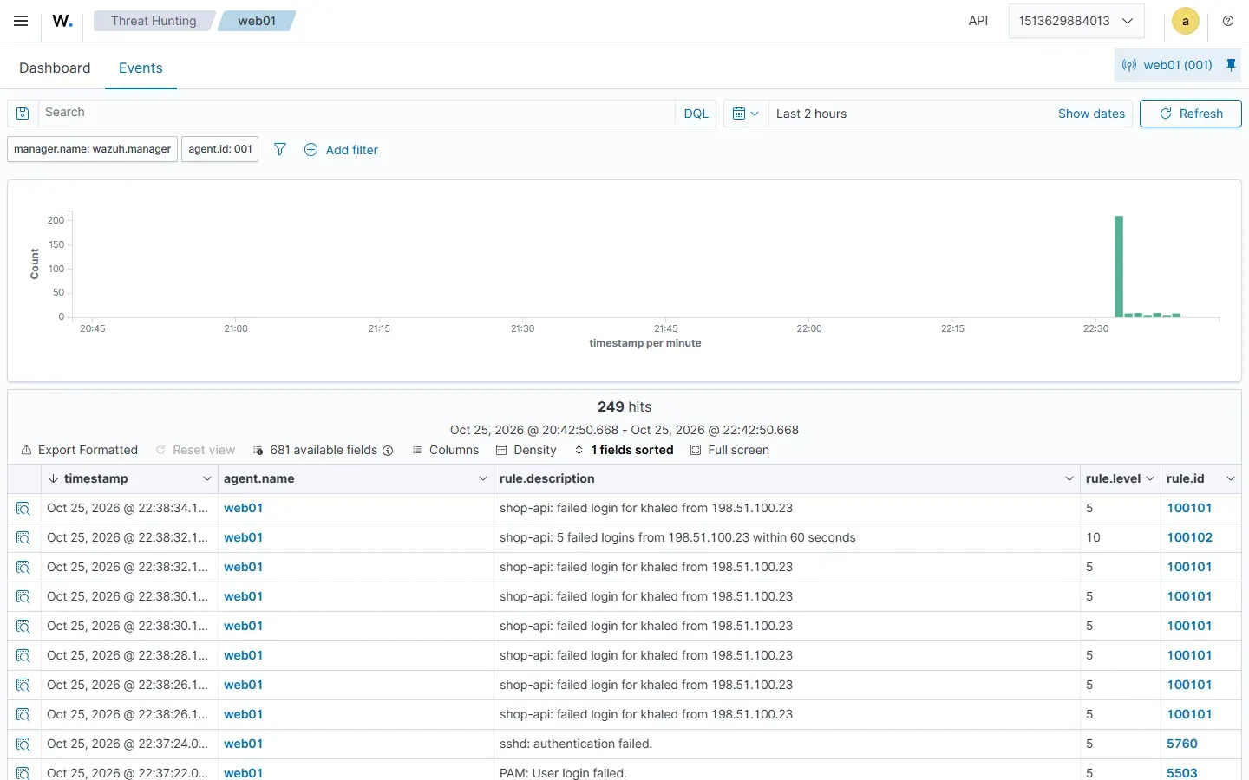Open the 1 fields sorted menu
1249x780 pixels.
click(x=624, y=451)
